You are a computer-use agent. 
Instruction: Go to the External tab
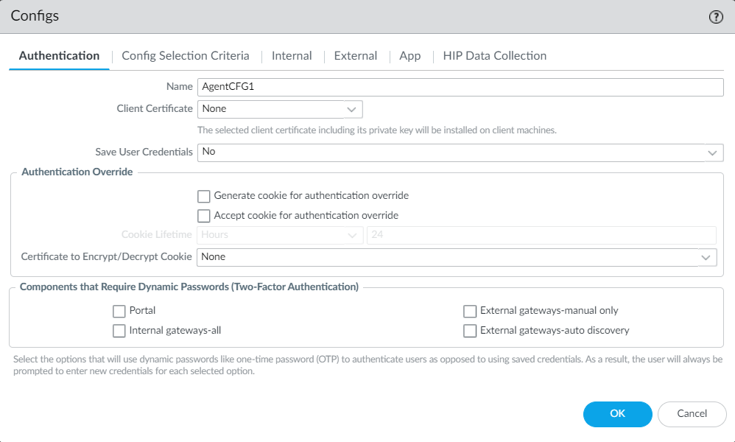pyautogui.click(x=356, y=56)
